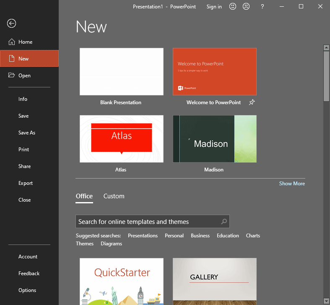Click the Home house icon in sidebar

(x=12, y=42)
